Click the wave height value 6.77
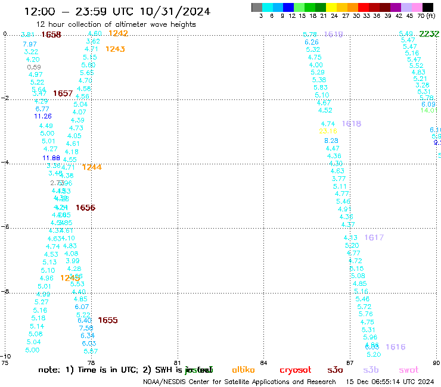This screenshot has height=387, width=441. tap(42, 109)
